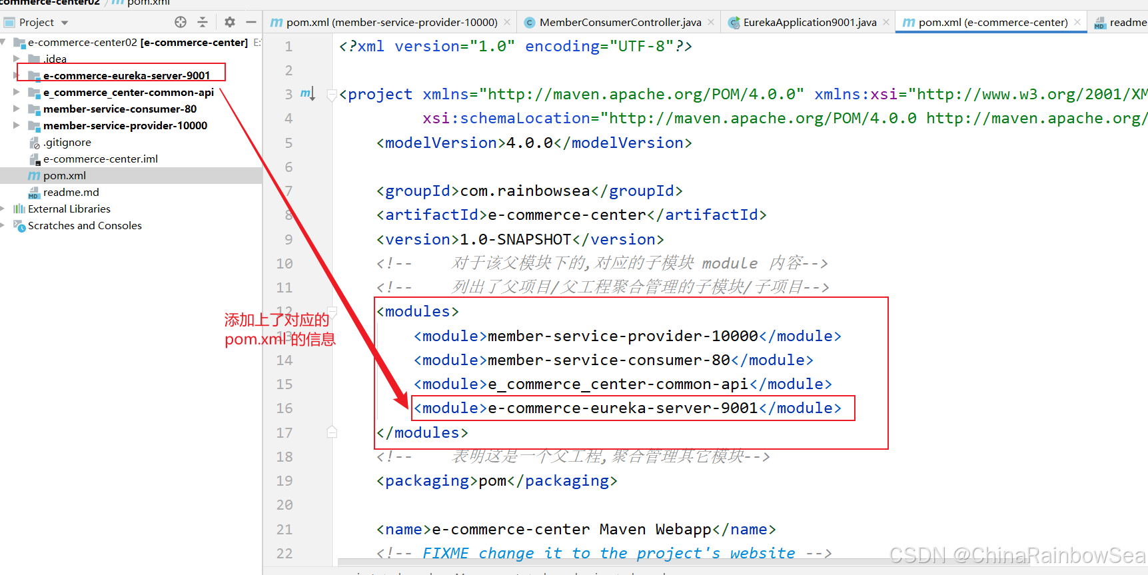Close EurekaApplication9001.java tab

tap(886, 22)
